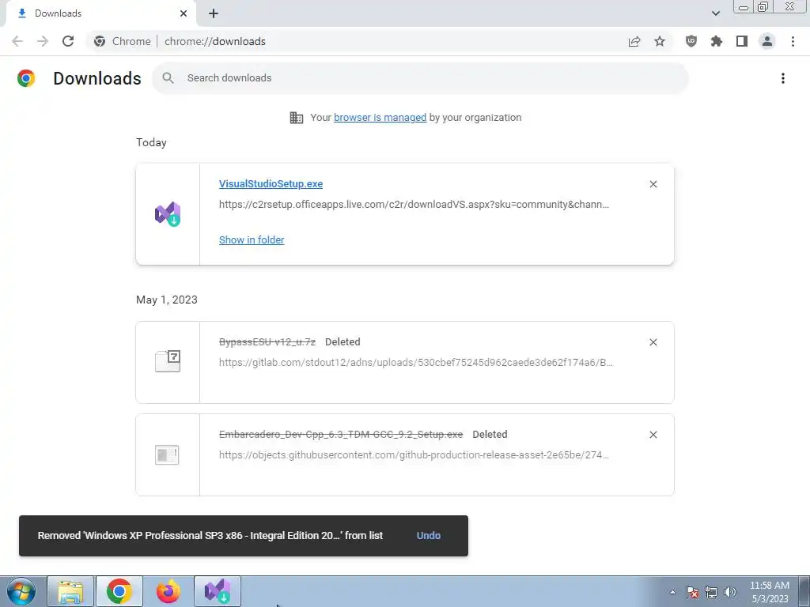Open the share this page icon

point(634,41)
